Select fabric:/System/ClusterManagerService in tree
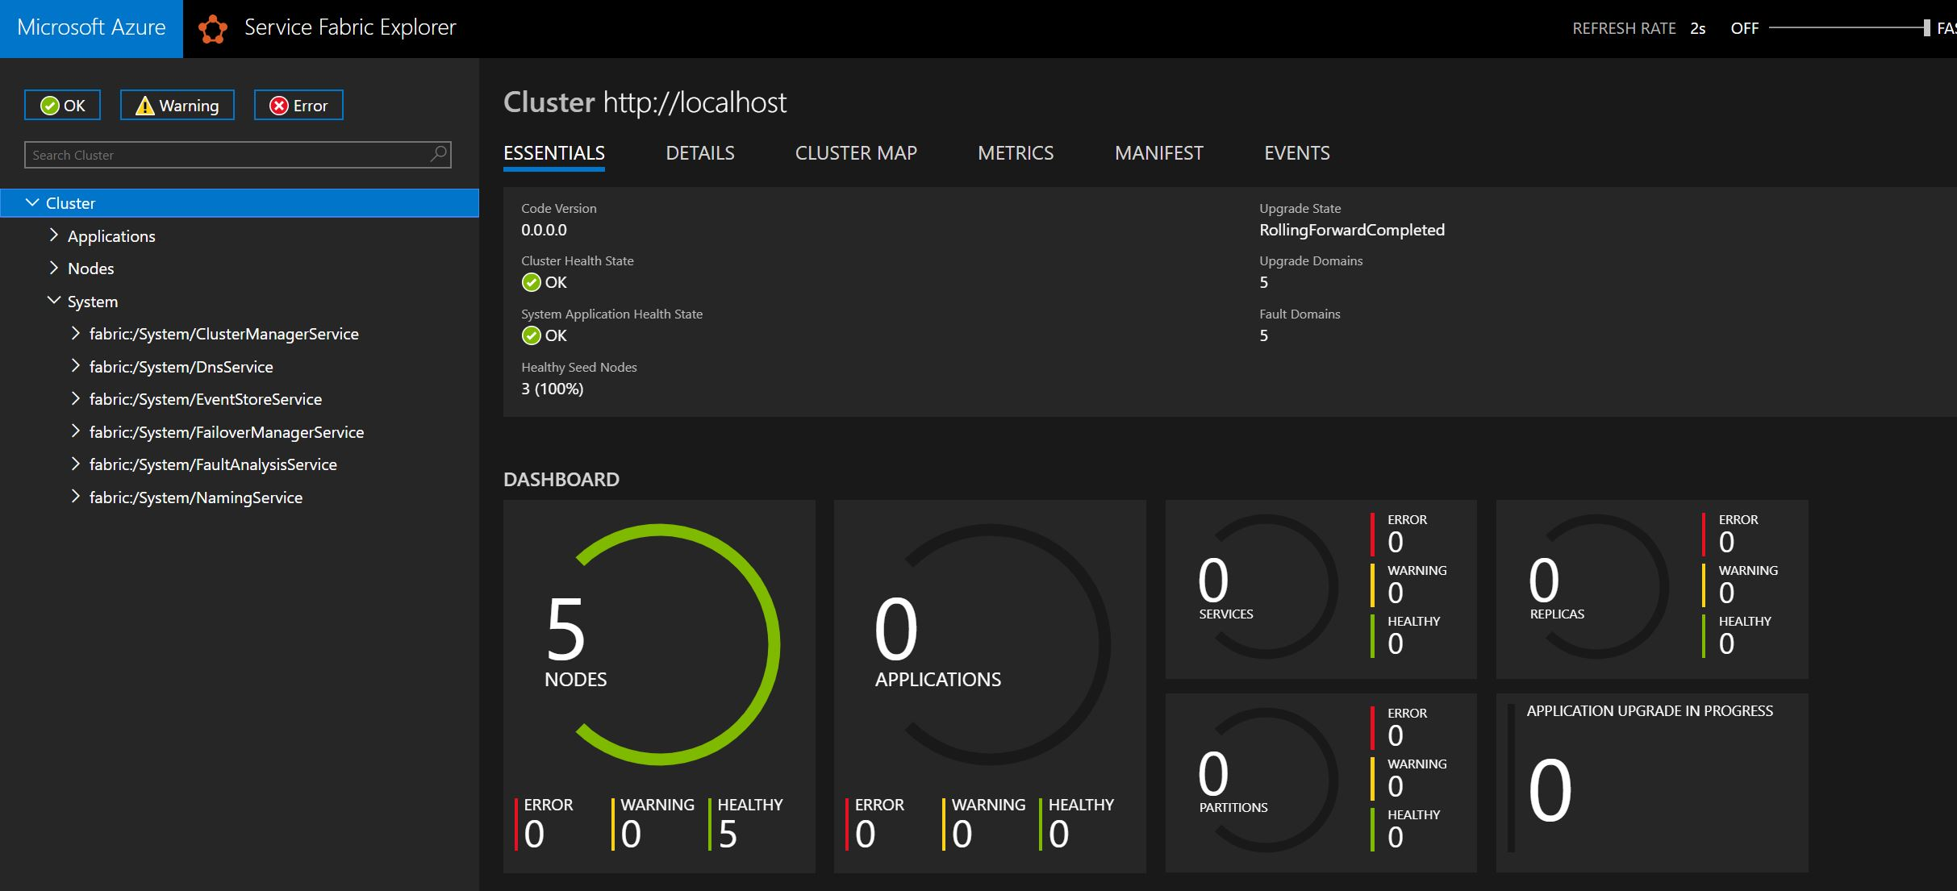 (224, 334)
